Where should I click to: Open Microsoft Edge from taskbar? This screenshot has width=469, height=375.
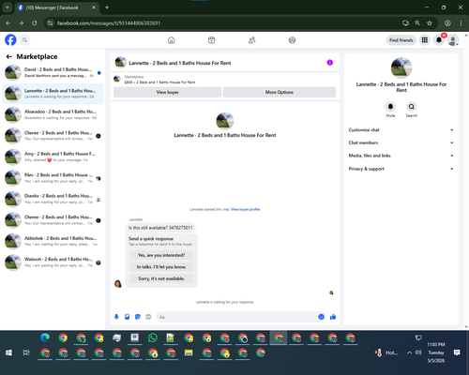tap(45, 337)
